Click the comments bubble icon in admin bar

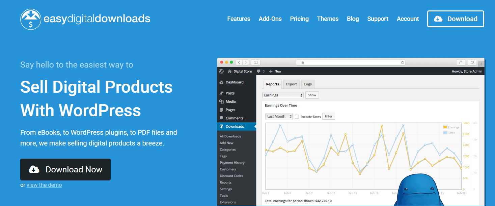pyautogui.click(x=258, y=71)
